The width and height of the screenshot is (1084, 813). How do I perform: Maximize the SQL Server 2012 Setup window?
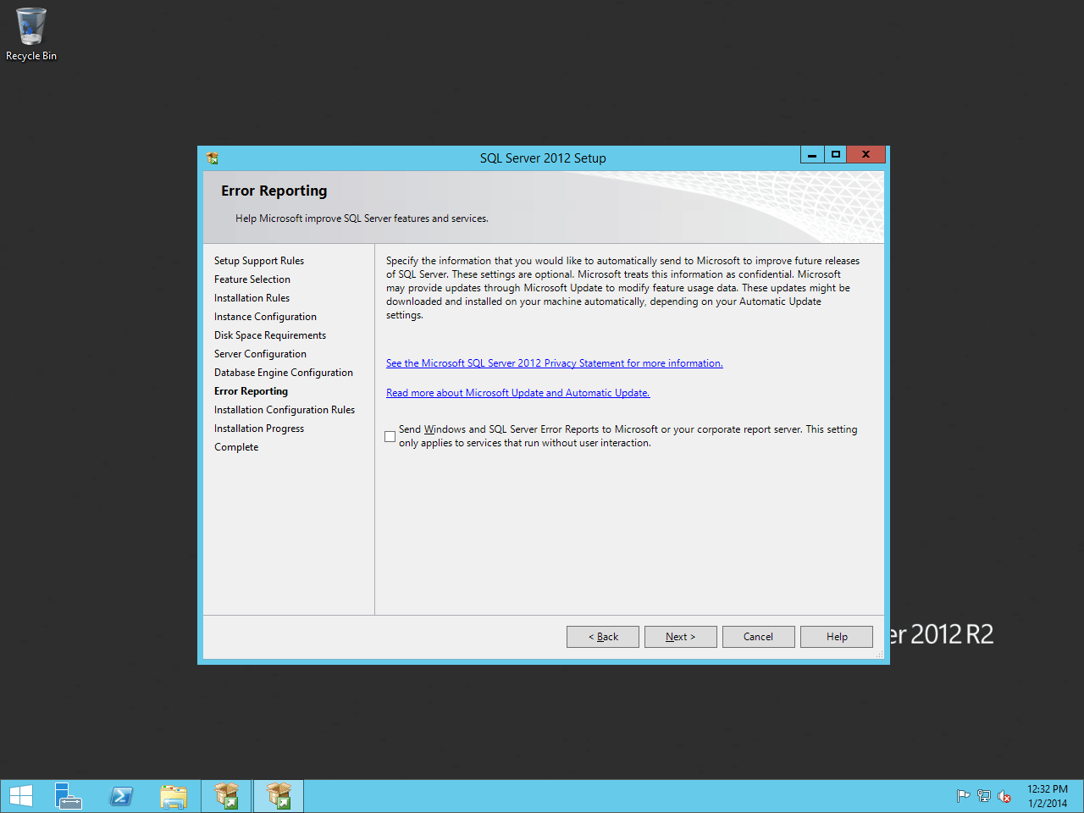click(x=835, y=155)
